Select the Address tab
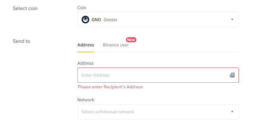 point(86,45)
